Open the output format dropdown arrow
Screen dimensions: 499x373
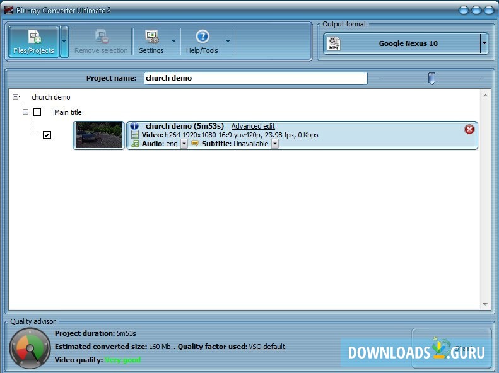coord(484,43)
